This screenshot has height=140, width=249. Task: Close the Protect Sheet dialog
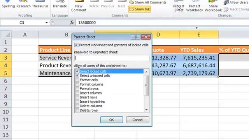146,37
